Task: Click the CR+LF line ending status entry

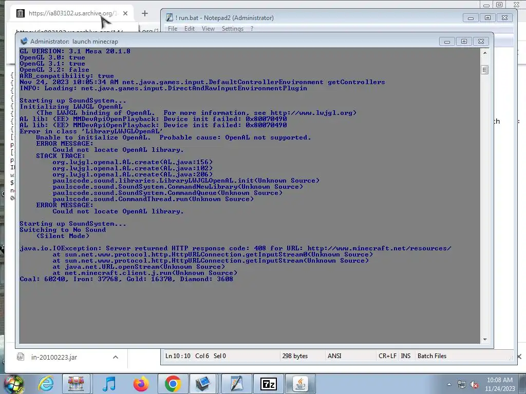Action: click(x=387, y=356)
